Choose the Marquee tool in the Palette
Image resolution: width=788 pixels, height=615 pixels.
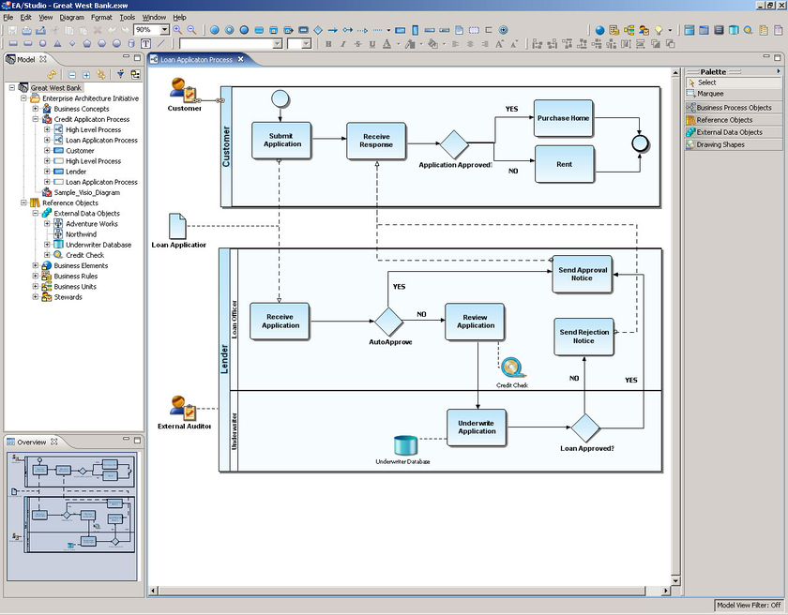coord(710,94)
